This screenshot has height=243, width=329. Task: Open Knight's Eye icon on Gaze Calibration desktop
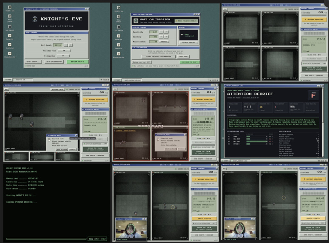click(118, 8)
